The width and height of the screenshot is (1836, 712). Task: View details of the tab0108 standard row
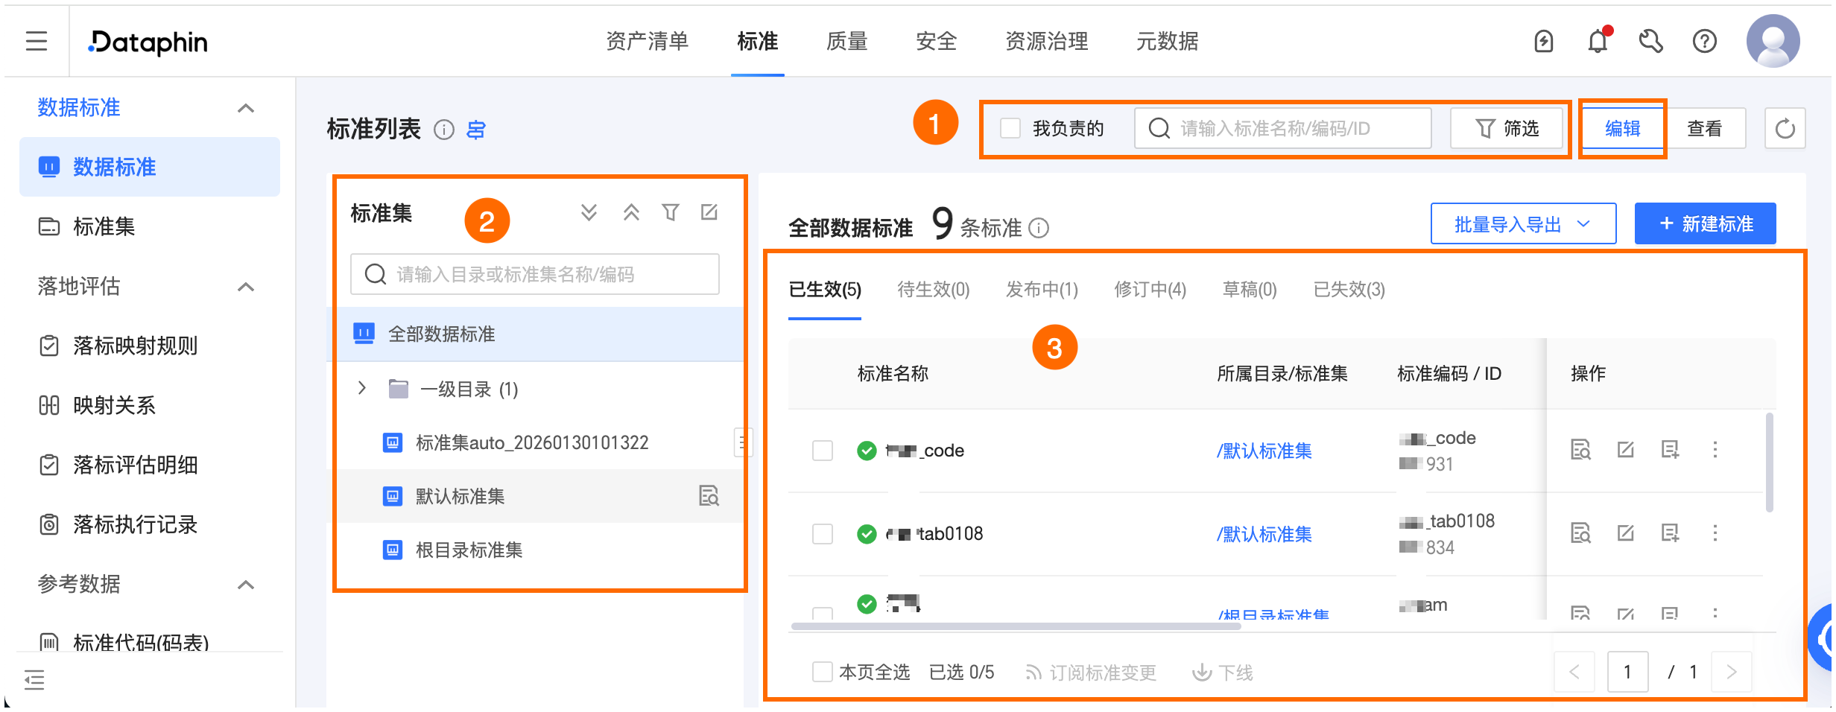click(1580, 533)
